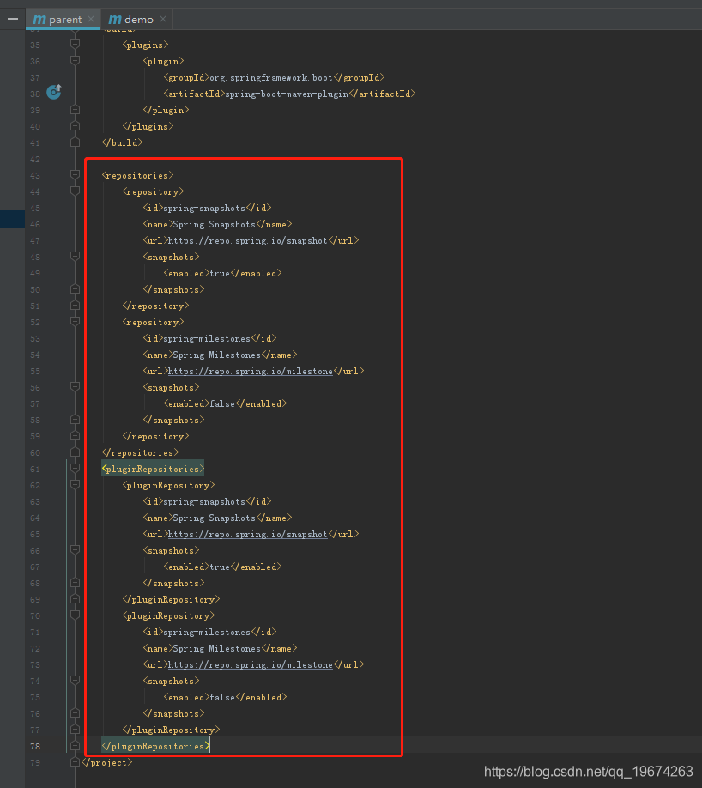Viewport: 702px width, 788px height.
Task: Collapse the pluginRepositories block on line 61
Action: pos(75,469)
